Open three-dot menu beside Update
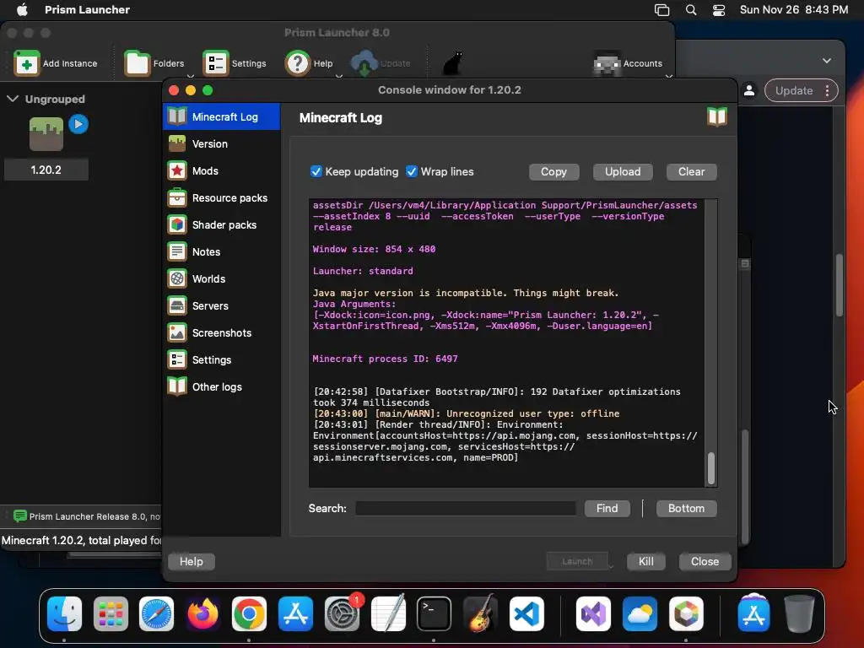 point(827,90)
